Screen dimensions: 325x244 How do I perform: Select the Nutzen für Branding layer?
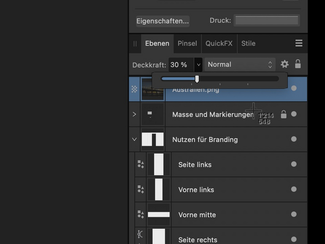point(218,140)
